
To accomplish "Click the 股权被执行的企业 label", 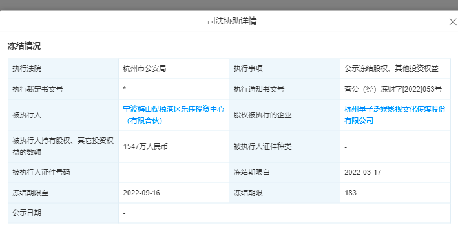I will pos(262,115).
